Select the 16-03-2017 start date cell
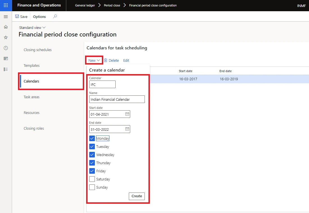This screenshot has width=309, height=213. [x=188, y=79]
